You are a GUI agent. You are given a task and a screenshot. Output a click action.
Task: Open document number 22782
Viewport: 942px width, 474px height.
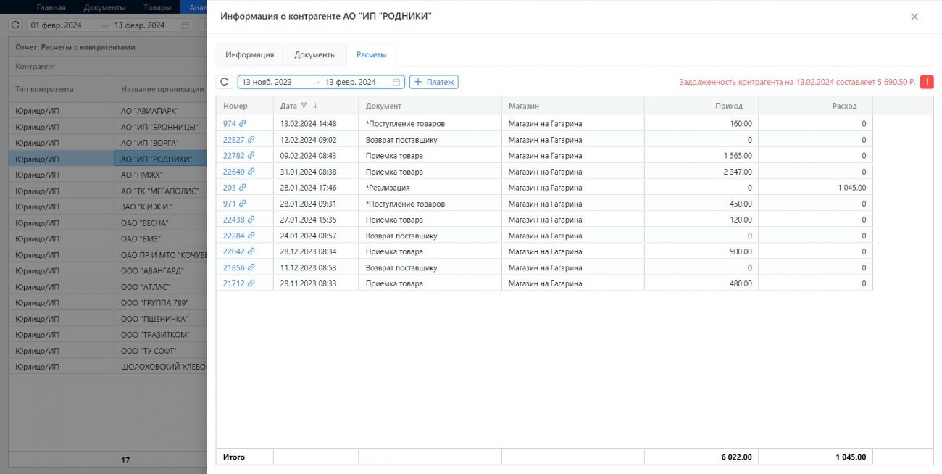click(234, 156)
